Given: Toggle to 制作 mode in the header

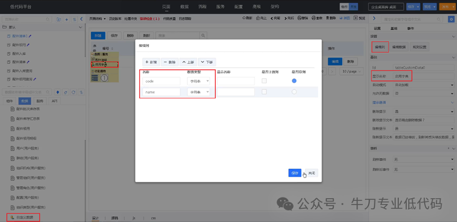Looking at the screenshot, I should [344, 7].
